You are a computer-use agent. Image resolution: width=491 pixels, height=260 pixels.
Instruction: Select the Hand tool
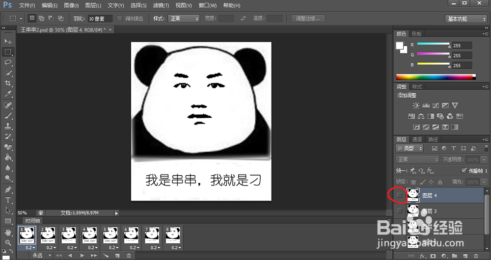[x=8, y=232]
